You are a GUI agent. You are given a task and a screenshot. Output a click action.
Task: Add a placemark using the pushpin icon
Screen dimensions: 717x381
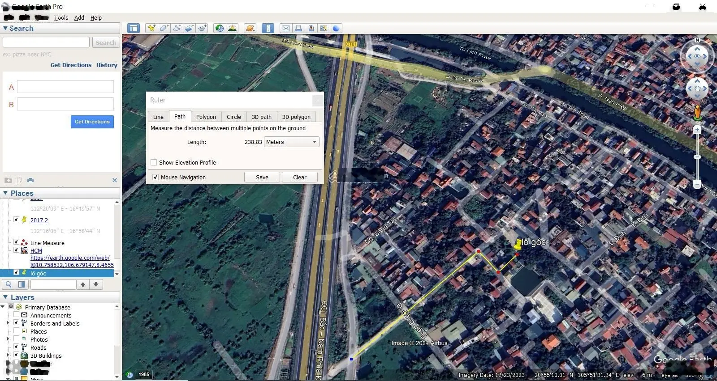coord(151,28)
